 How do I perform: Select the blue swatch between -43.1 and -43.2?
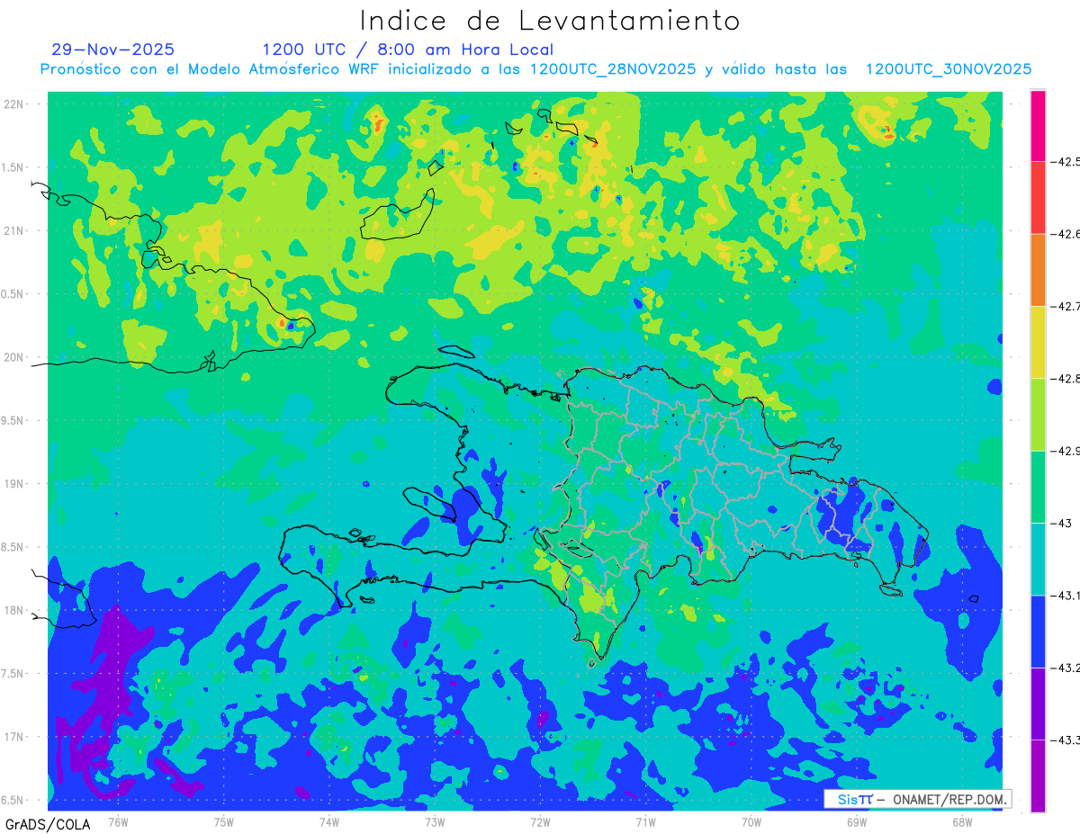[x=1038, y=631]
